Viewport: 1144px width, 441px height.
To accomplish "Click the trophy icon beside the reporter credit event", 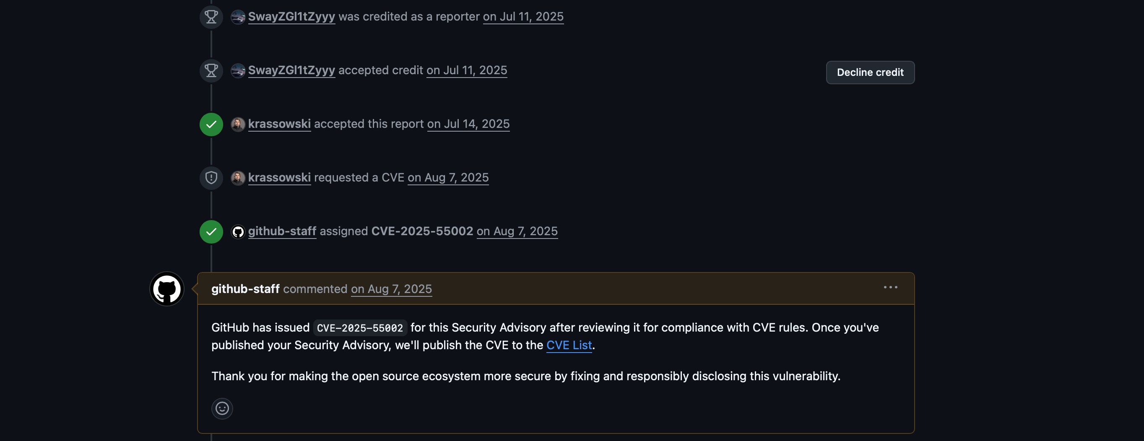I will coord(211,16).
